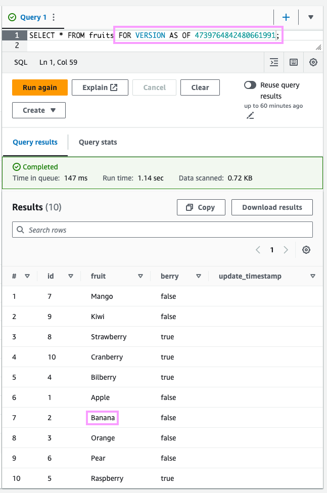Select the Query results tab
327x493 pixels.
(35, 142)
